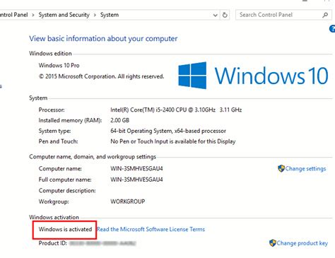Click the Windows 10 logo

(253, 76)
